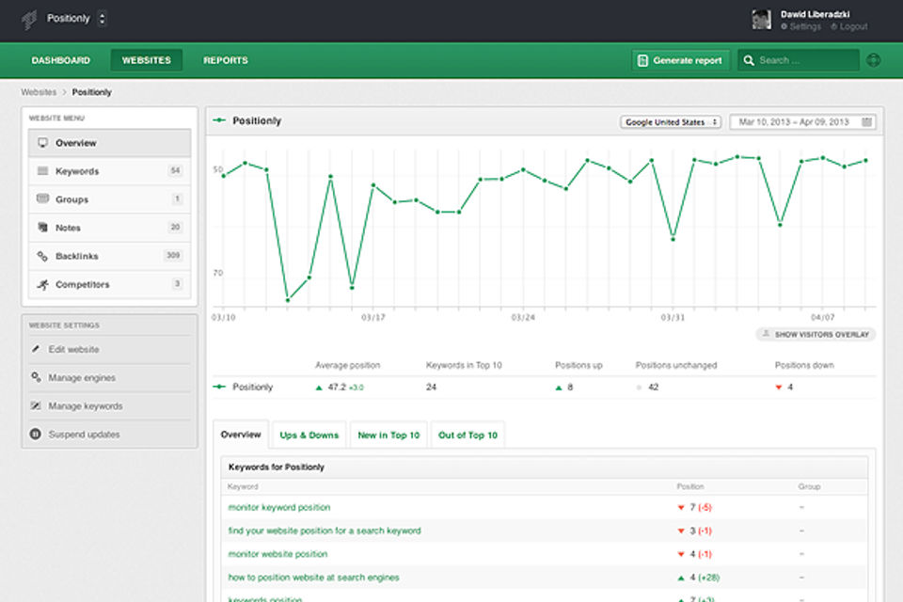Screen dimensions: 903x602
Task: Click the Keywords list icon in sidebar
Action: point(42,171)
